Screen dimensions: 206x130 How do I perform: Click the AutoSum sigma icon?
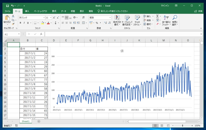(157, 17)
